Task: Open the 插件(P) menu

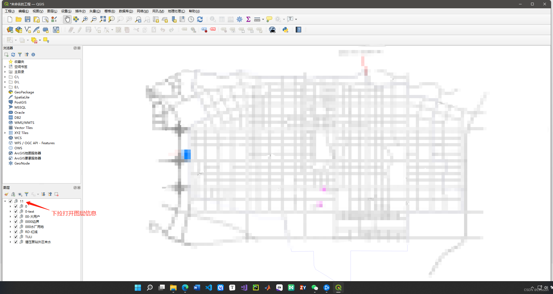Action: click(80, 11)
